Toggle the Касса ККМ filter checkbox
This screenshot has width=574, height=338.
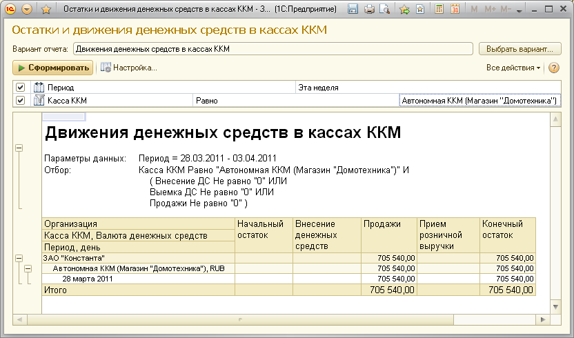pos(21,100)
